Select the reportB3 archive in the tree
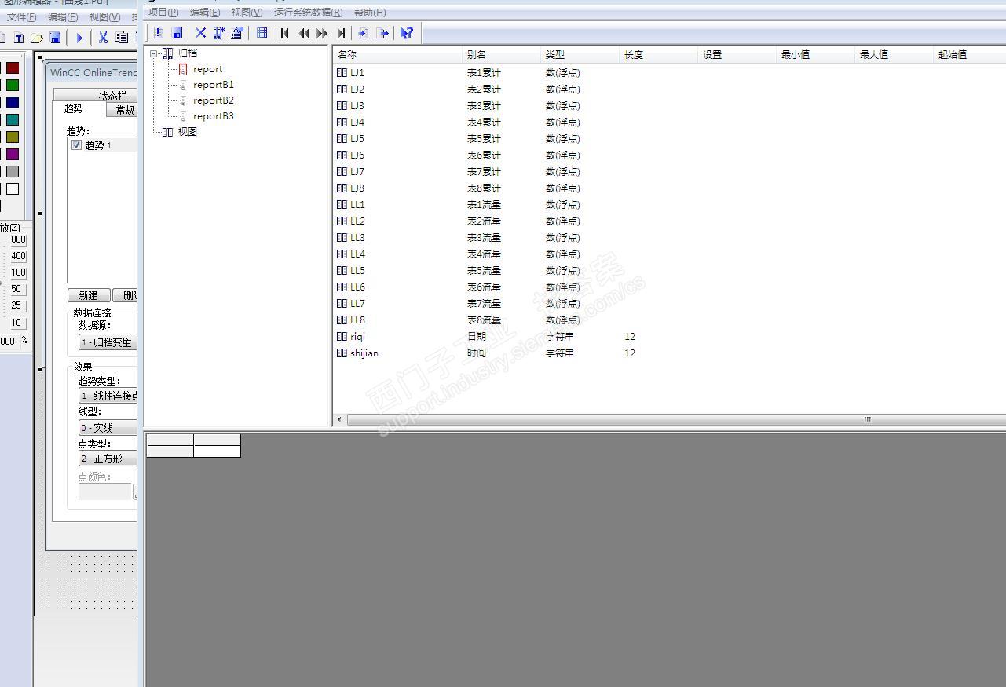The image size is (1006, 687). point(213,116)
